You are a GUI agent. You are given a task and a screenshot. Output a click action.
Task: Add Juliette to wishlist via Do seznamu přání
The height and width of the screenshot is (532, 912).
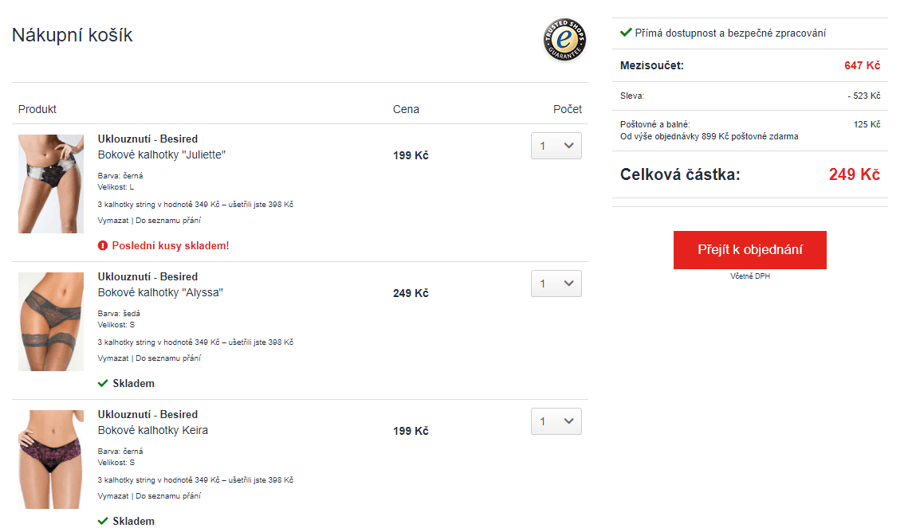point(168,221)
